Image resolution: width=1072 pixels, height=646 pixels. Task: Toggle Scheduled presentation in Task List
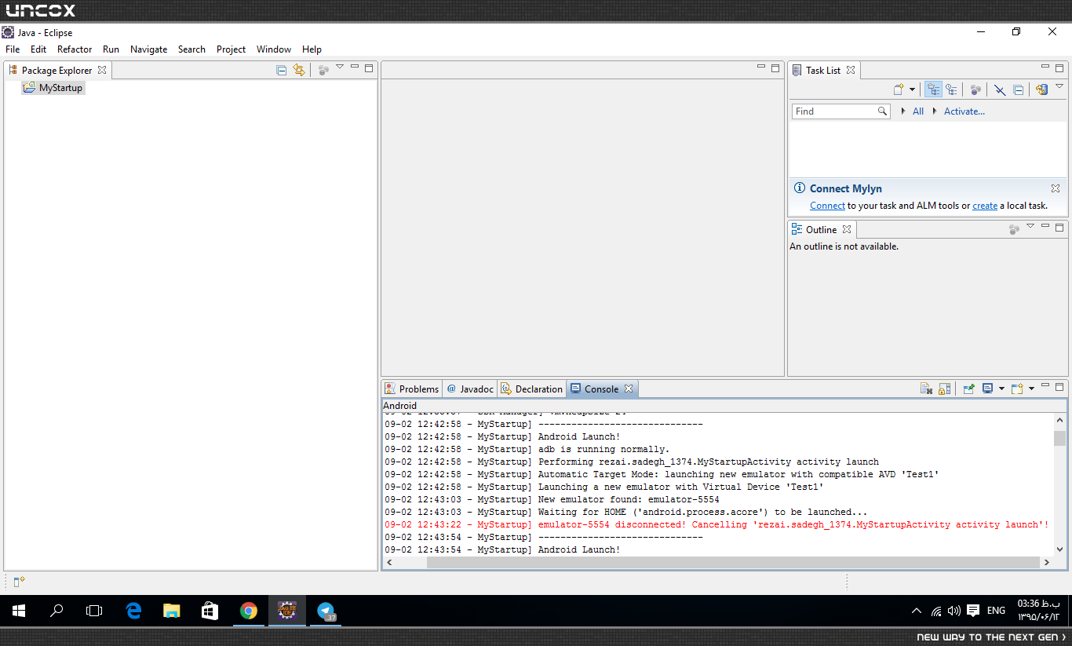(x=951, y=89)
